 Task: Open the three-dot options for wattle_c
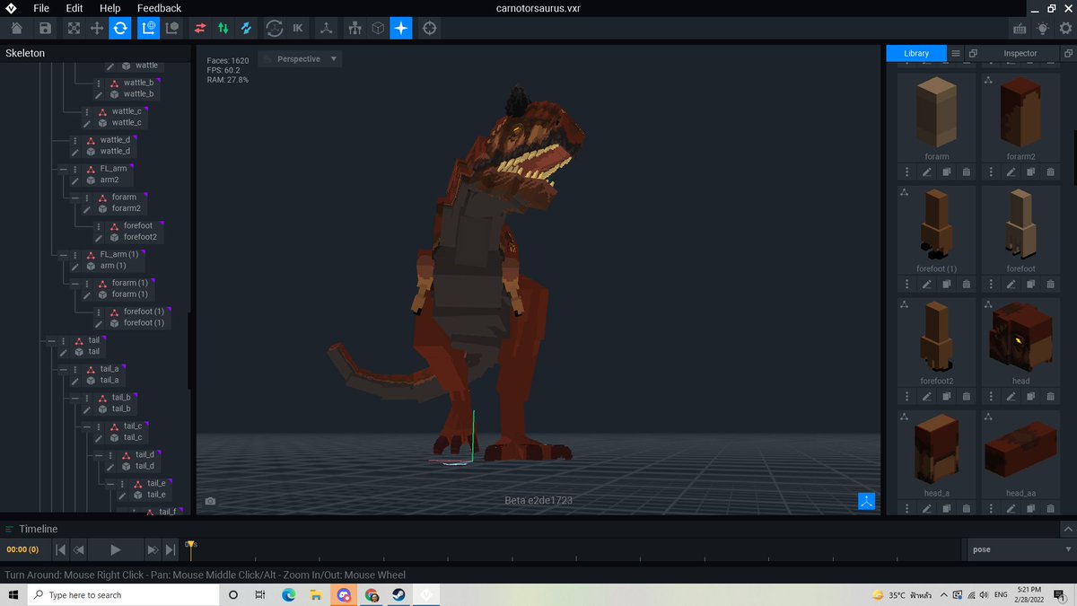click(87, 111)
